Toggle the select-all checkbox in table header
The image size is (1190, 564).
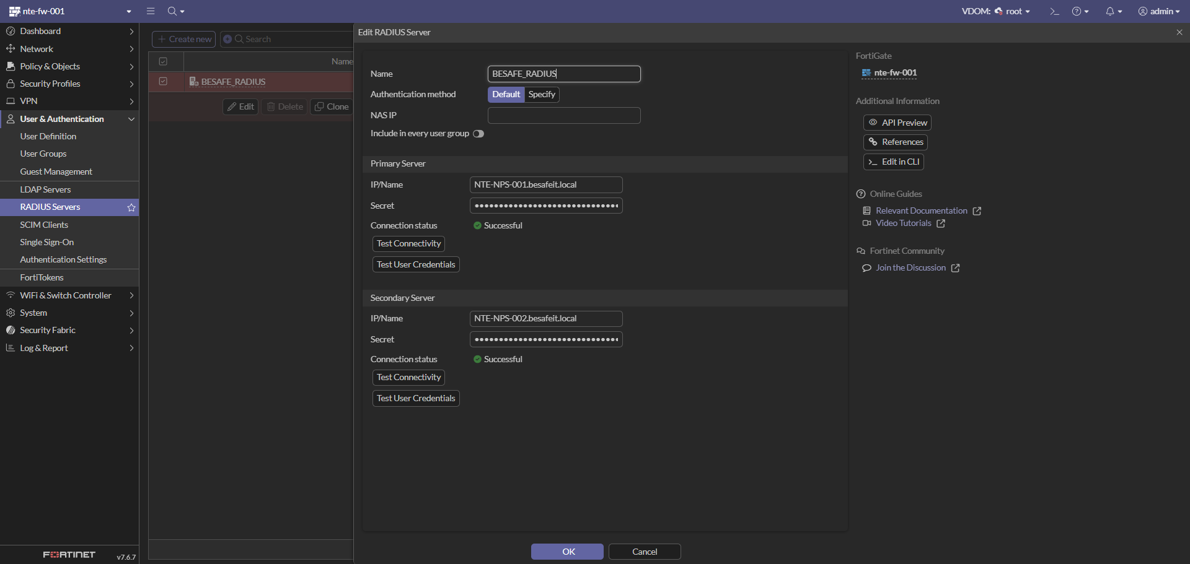pos(163,61)
